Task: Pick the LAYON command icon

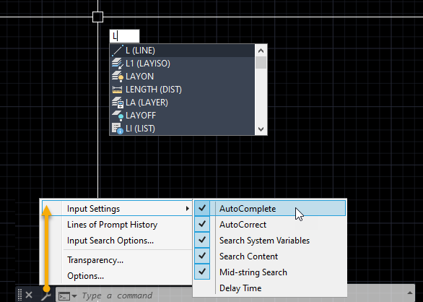Action: point(118,77)
